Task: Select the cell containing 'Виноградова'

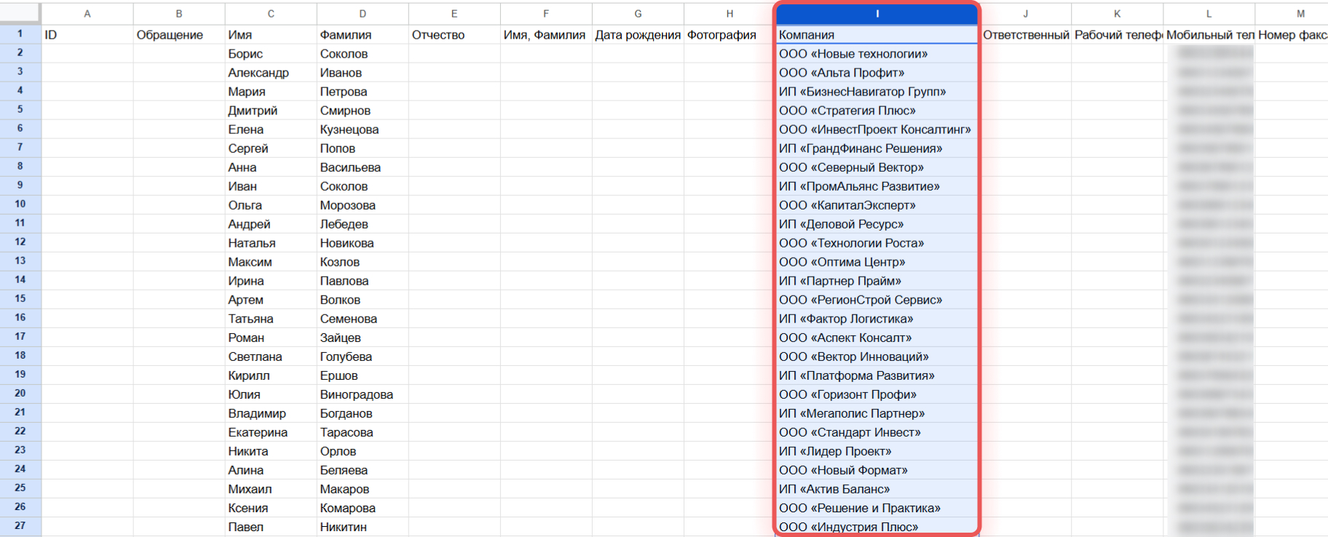Action: point(363,394)
